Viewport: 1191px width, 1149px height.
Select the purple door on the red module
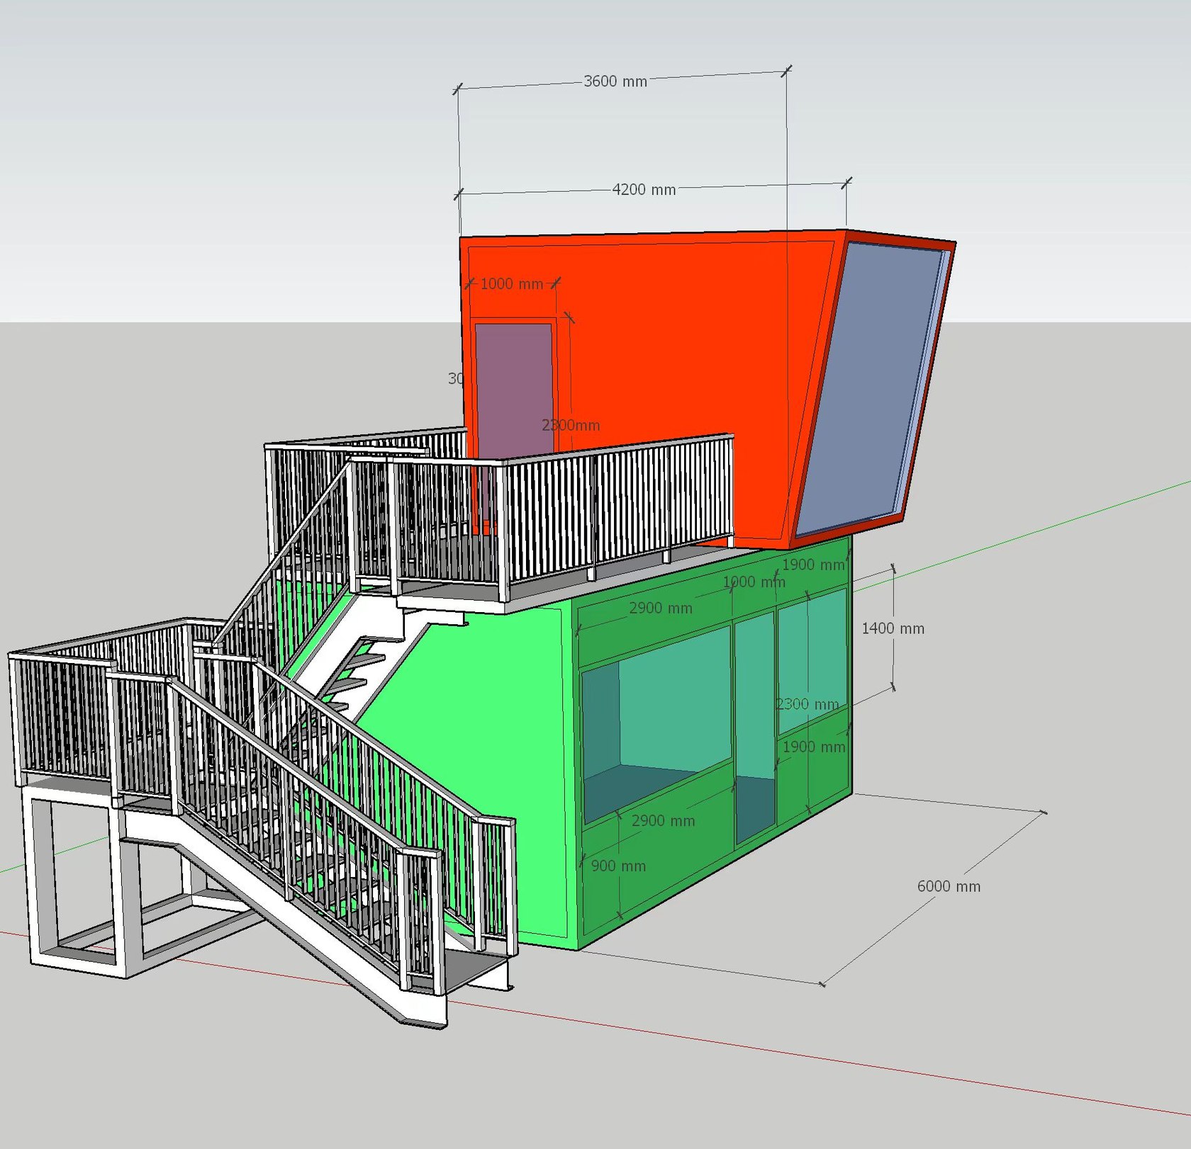click(514, 390)
